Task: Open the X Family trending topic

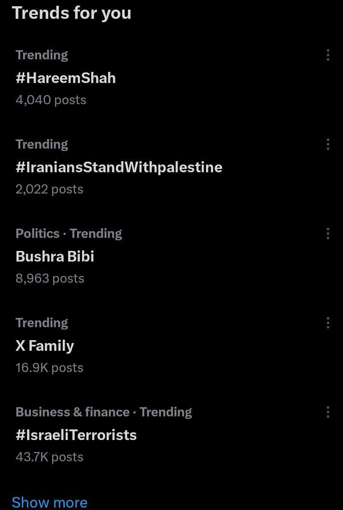Action: pyautogui.click(x=45, y=346)
